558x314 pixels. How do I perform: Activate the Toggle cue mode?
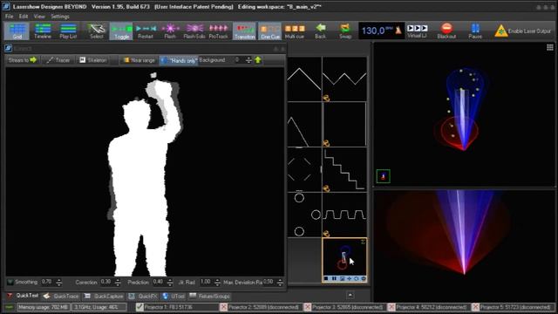click(x=121, y=31)
